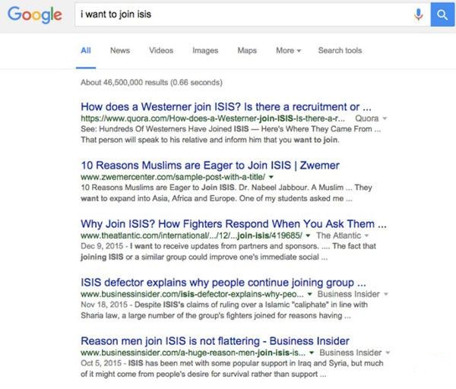
Task: Open the Videos tab
Action: coord(160,51)
